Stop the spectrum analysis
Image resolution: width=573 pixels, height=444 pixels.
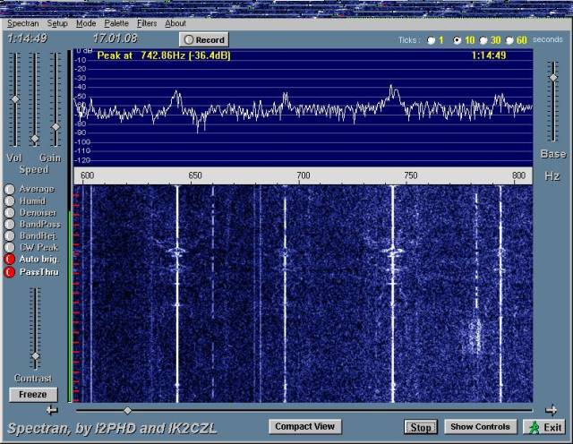tap(421, 427)
